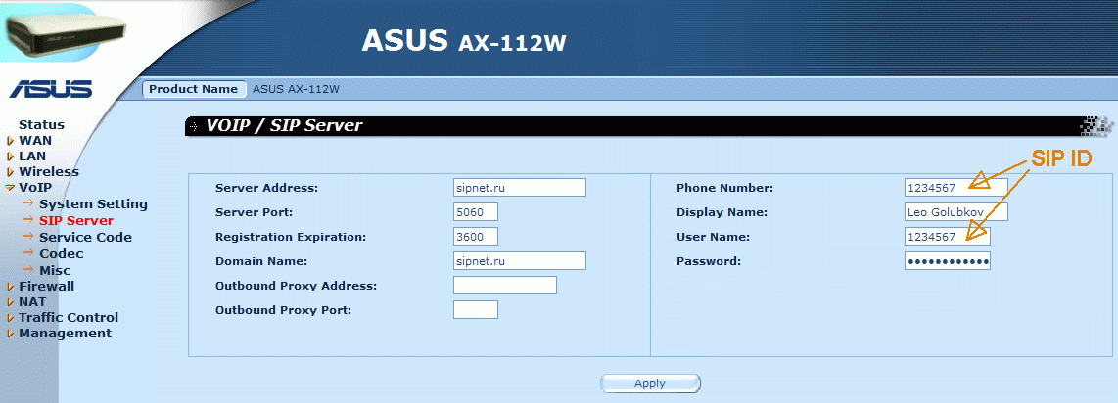Open the NAT menu item

pyautogui.click(x=32, y=302)
